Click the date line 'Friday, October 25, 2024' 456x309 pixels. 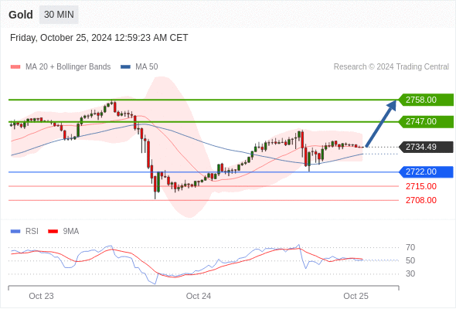(x=99, y=38)
